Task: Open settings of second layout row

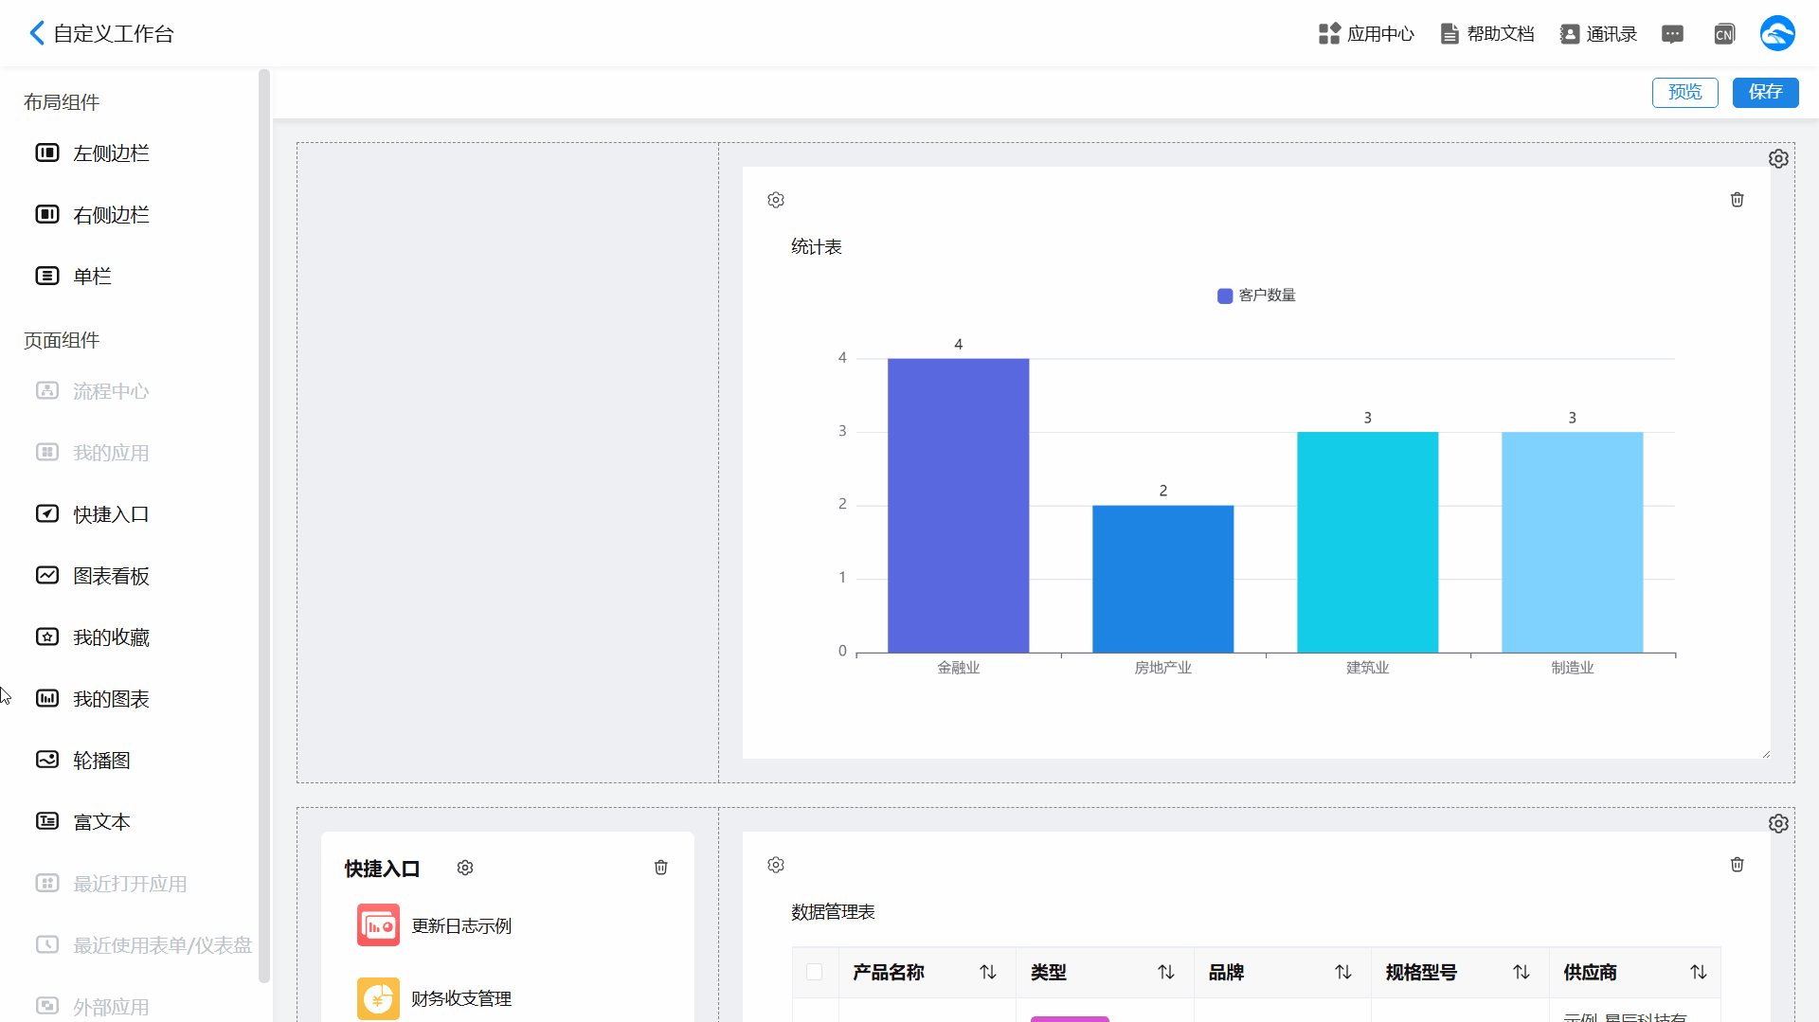Action: 1778,823
